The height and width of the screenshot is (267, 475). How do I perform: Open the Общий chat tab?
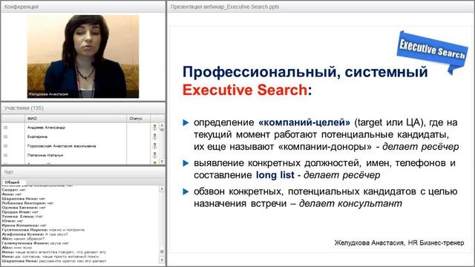pyautogui.click(x=12, y=182)
